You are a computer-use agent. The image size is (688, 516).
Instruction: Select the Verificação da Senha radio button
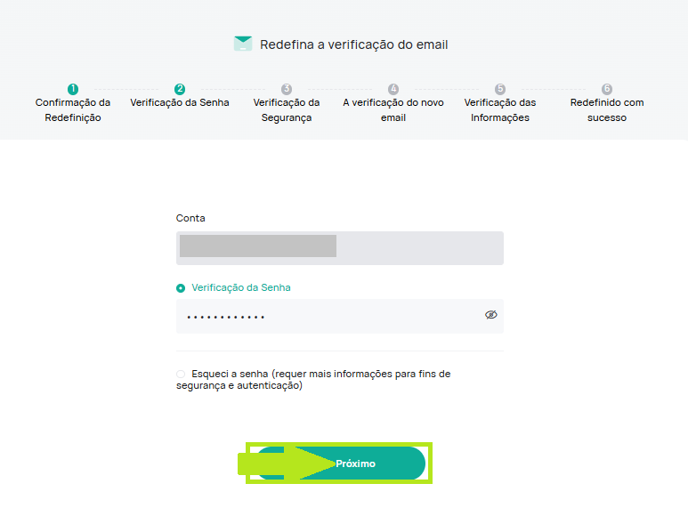181,288
